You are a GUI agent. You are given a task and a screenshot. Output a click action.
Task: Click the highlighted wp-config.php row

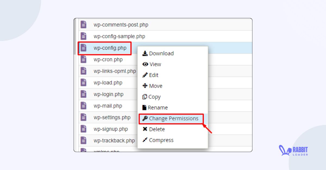pos(110,48)
